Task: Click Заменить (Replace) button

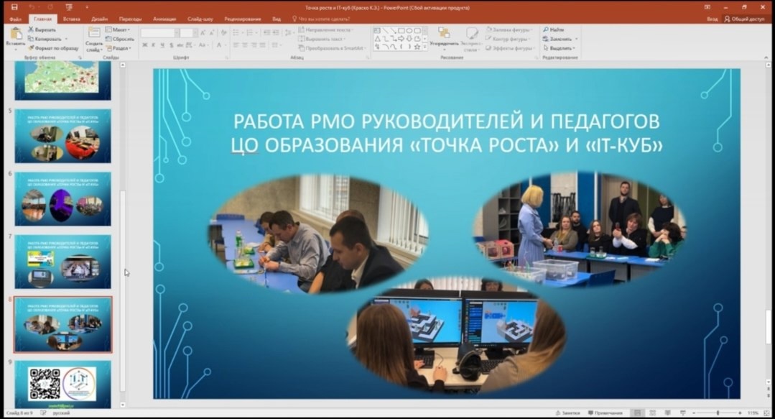Action: (x=560, y=39)
